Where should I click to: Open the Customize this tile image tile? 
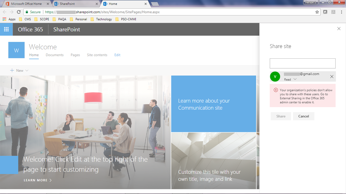pyautogui.click(x=214, y=161)
